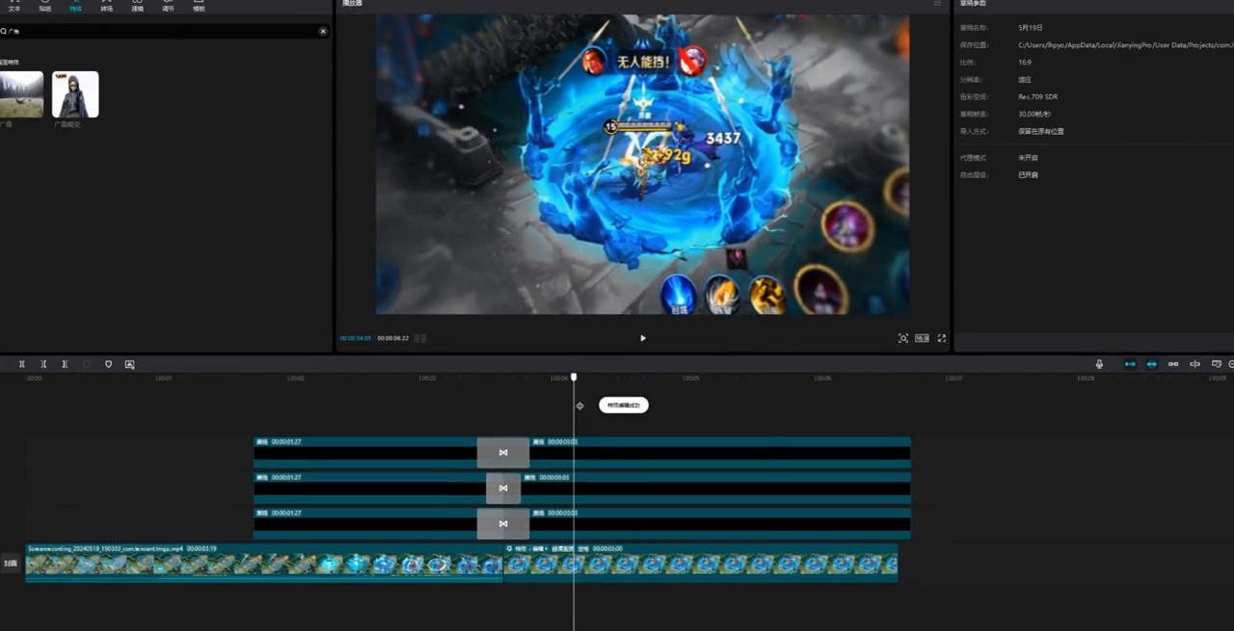Click the delete-left trim tool

coord(43,364)
